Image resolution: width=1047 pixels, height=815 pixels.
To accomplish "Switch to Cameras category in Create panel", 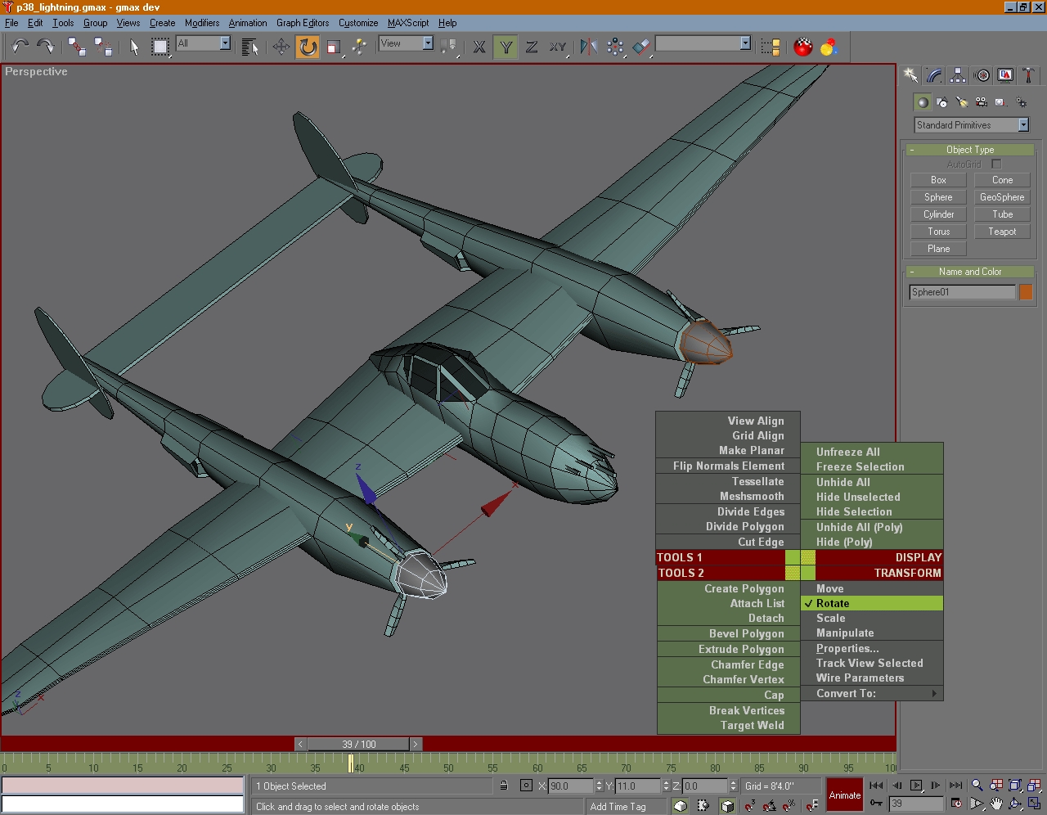I will [981, 102].
